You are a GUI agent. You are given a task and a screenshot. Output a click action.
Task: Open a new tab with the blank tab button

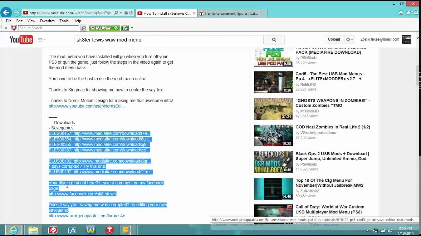tap(263, 13)
